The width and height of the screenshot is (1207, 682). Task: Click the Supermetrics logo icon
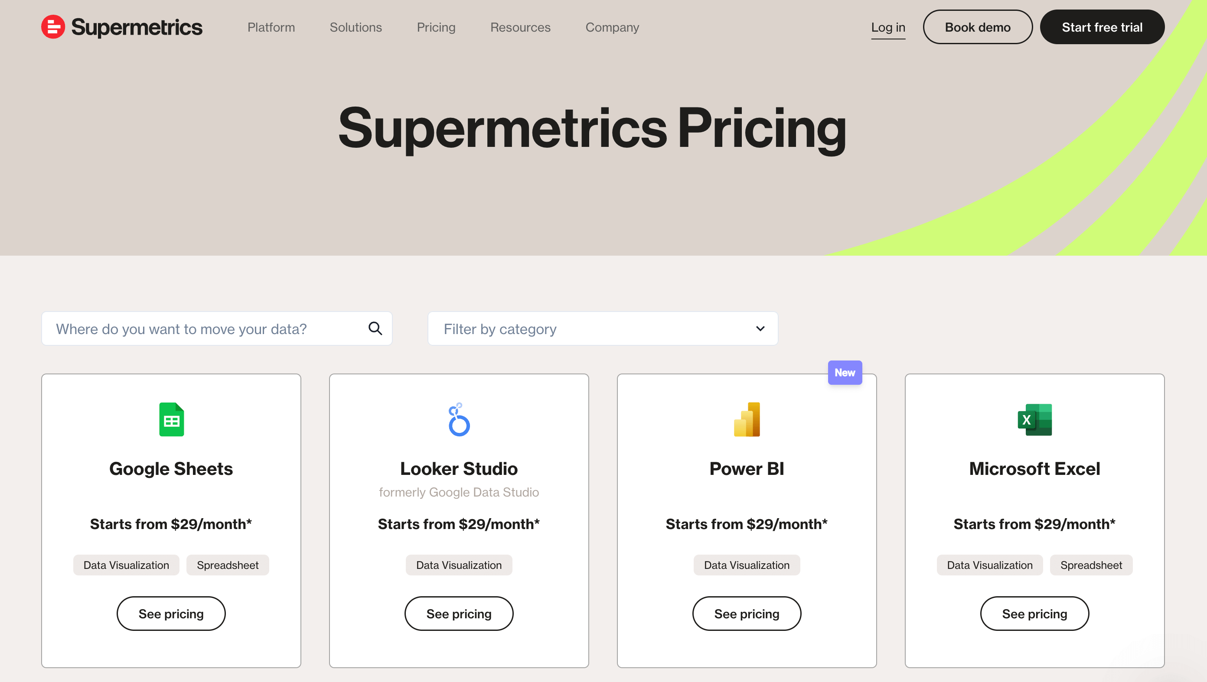53,27
